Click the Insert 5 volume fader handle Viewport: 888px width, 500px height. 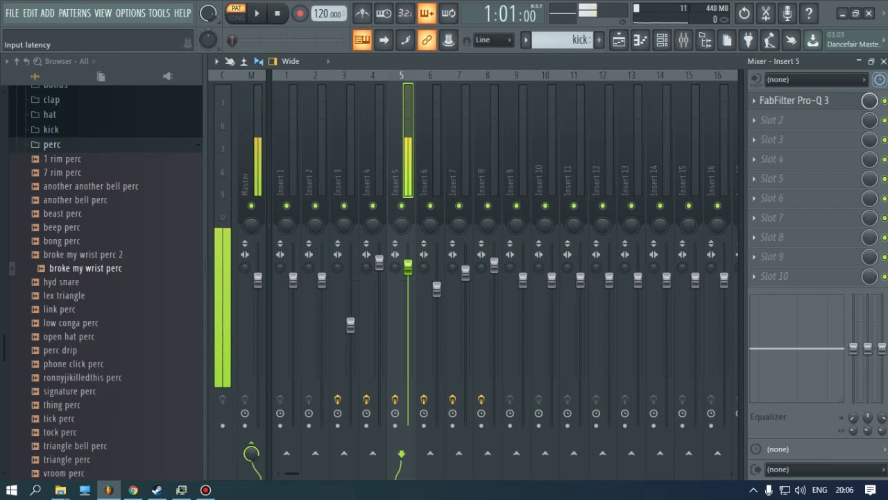point(408,267)
